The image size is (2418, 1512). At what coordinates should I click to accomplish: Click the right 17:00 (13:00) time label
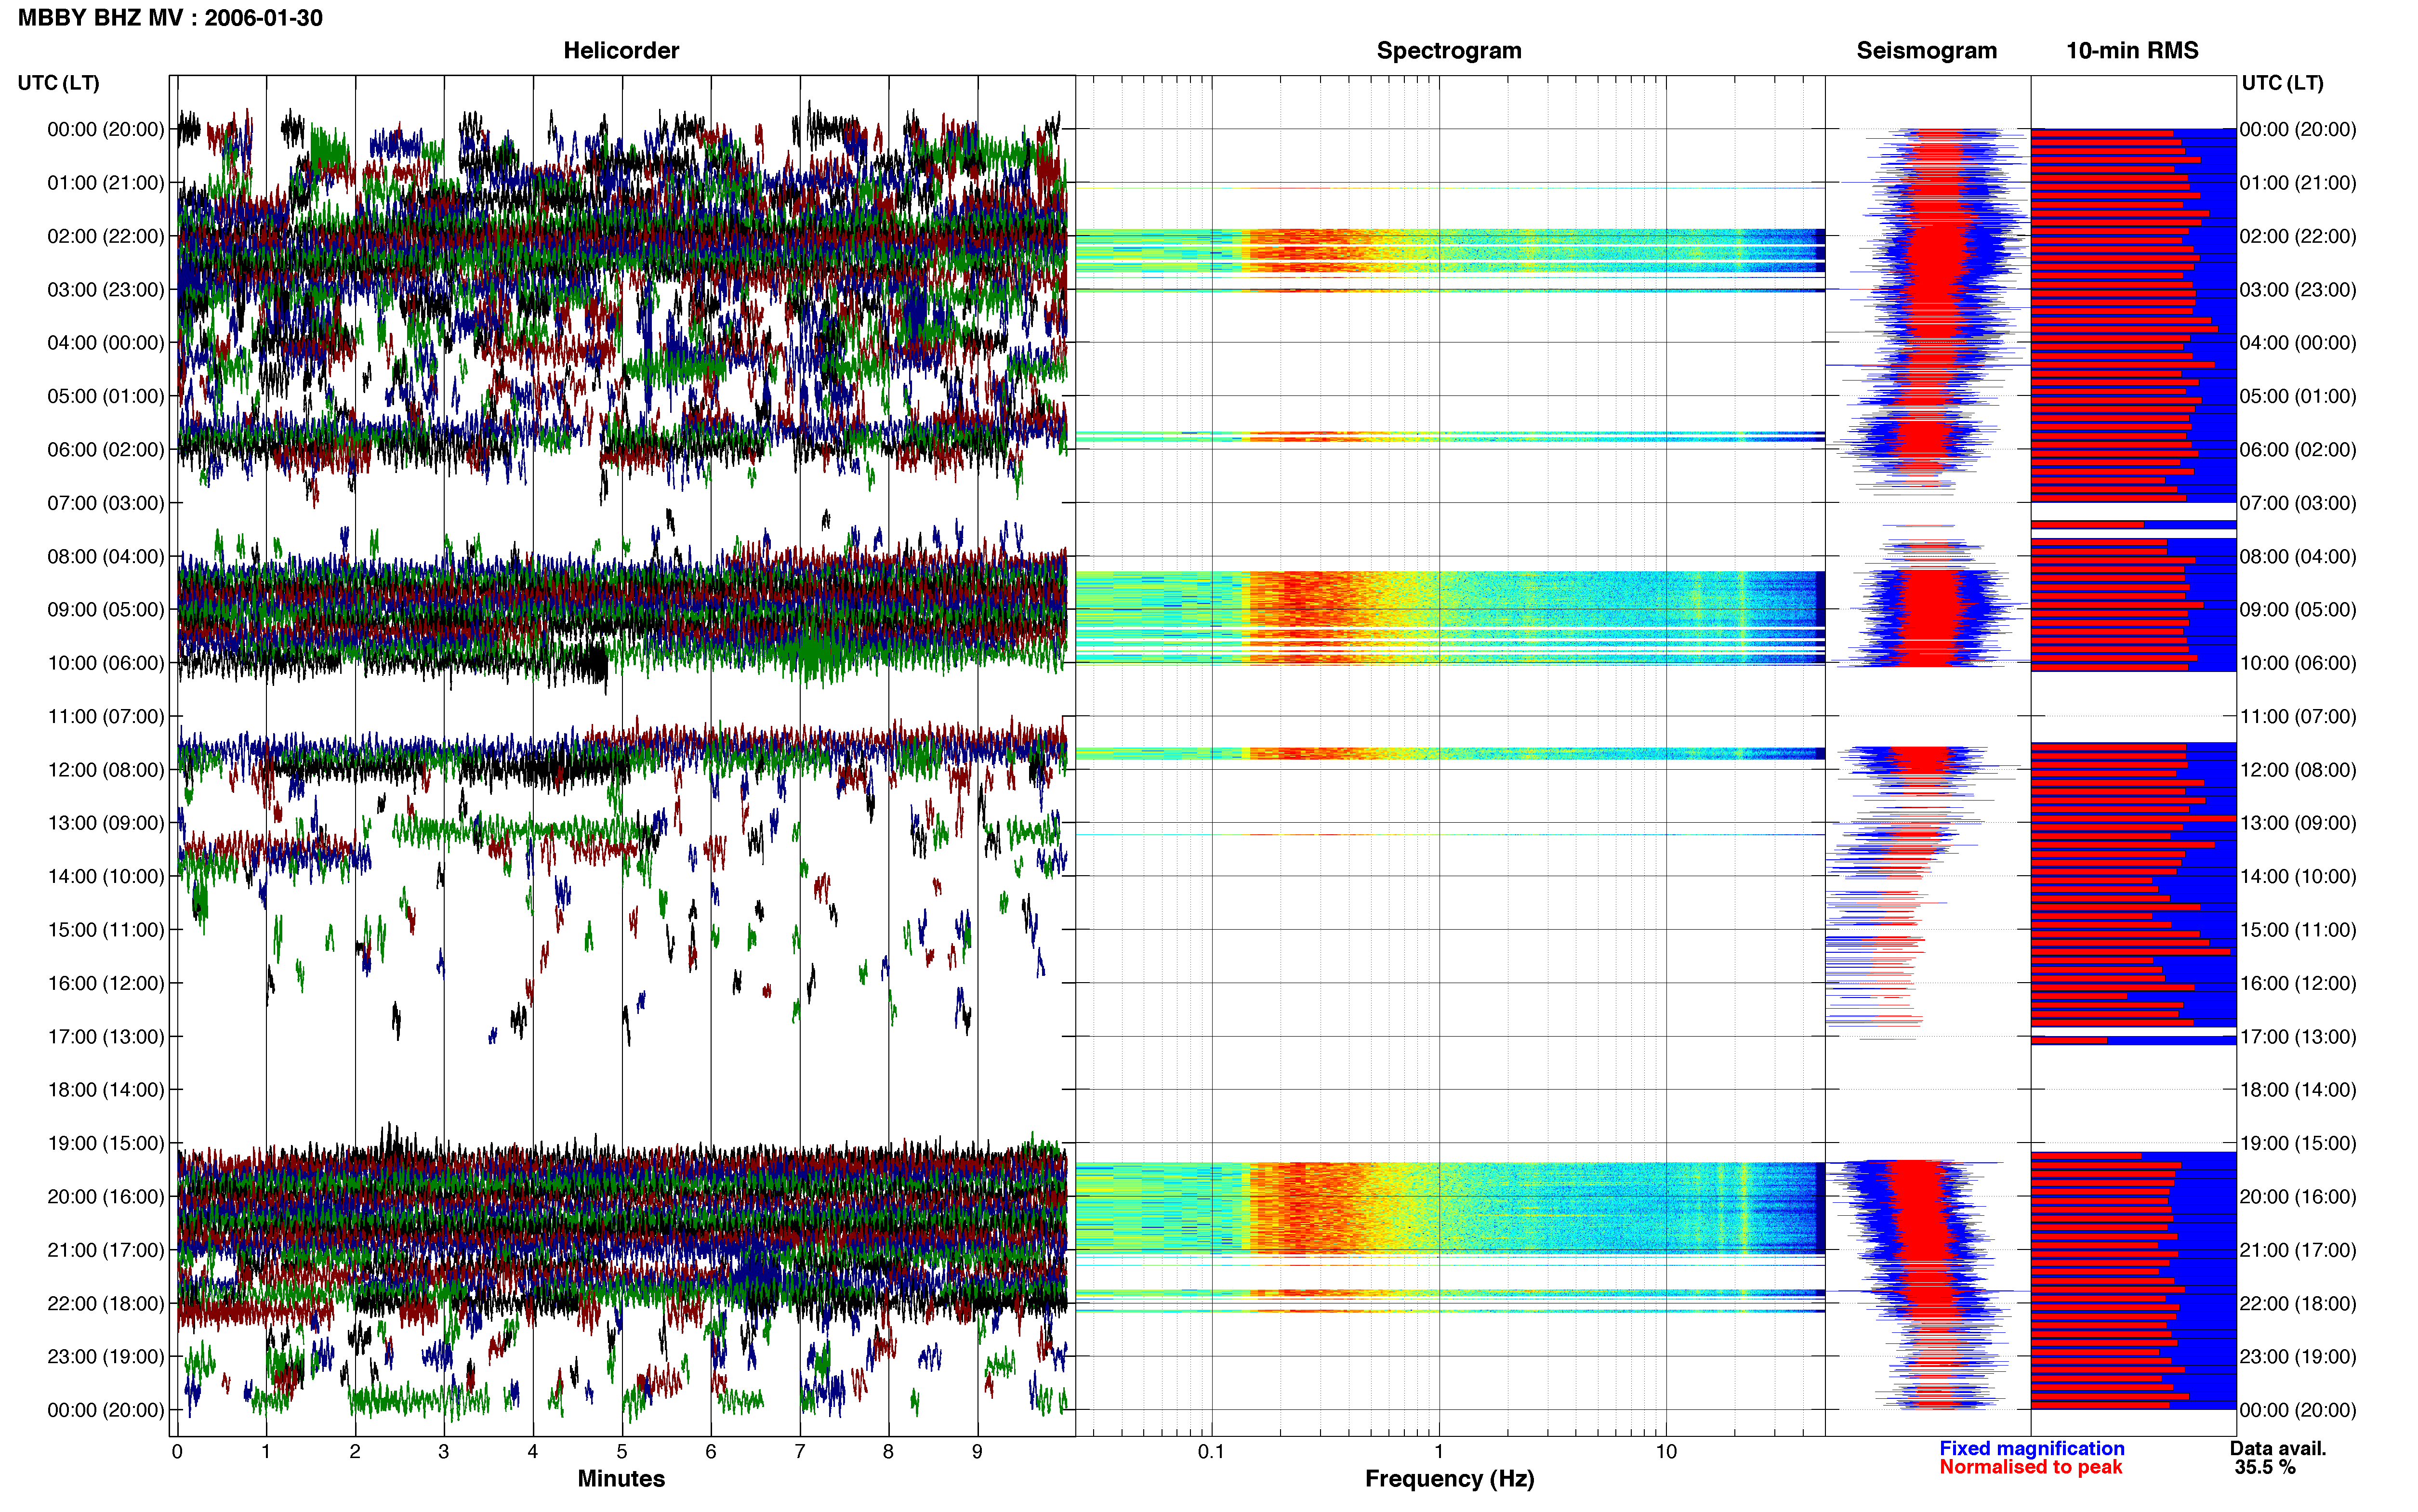[x=2298, y=1037]
